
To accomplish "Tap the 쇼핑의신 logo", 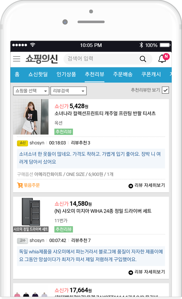I will coord(42,59).
